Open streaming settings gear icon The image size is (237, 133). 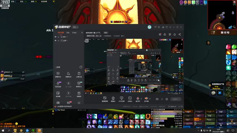[167, 99]
